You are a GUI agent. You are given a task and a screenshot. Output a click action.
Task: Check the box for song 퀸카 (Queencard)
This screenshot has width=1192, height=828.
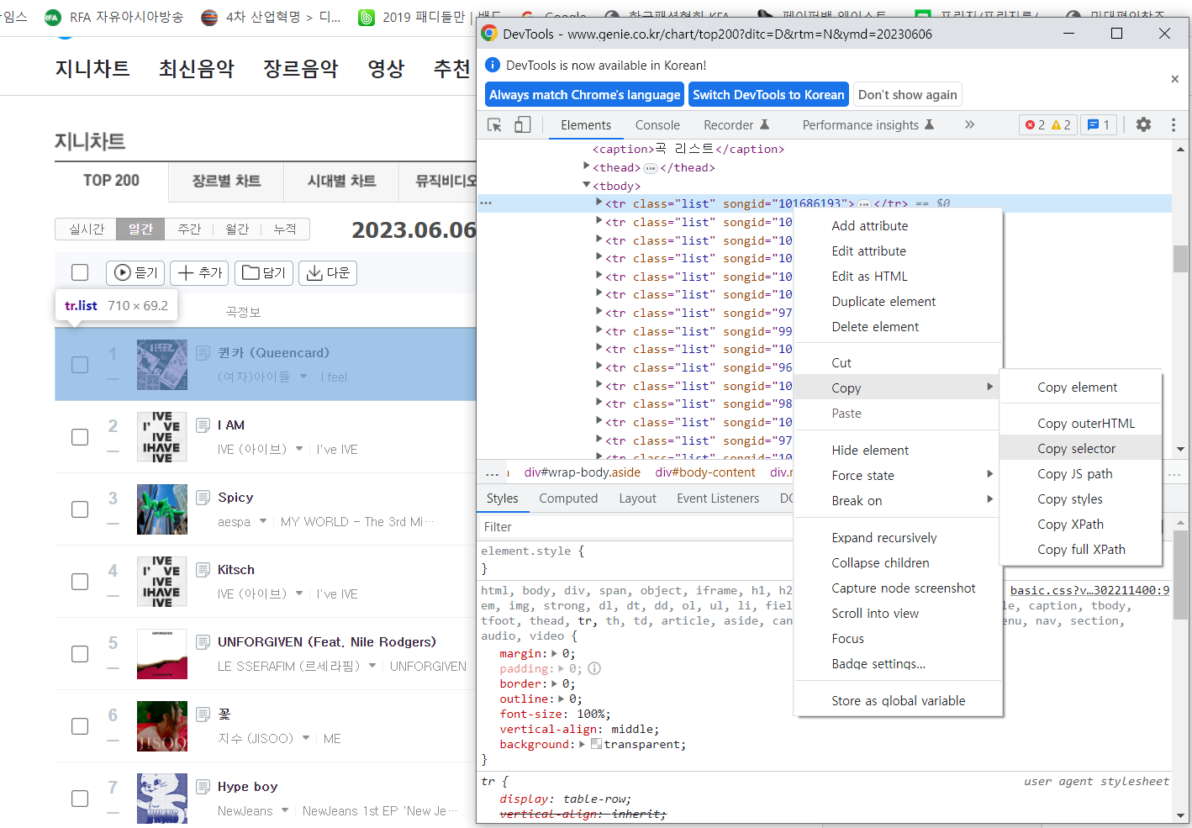point(80,365)
